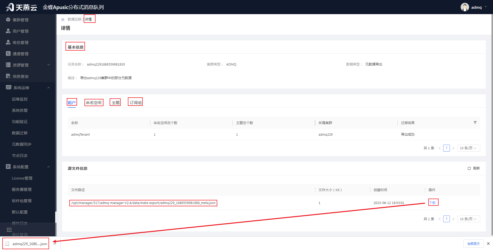Image resolution: width=493 pixels, height=251 pixels.
Task: Click the 系统配置 list icon
Action: pyautogui.click(x=8, y=167)
